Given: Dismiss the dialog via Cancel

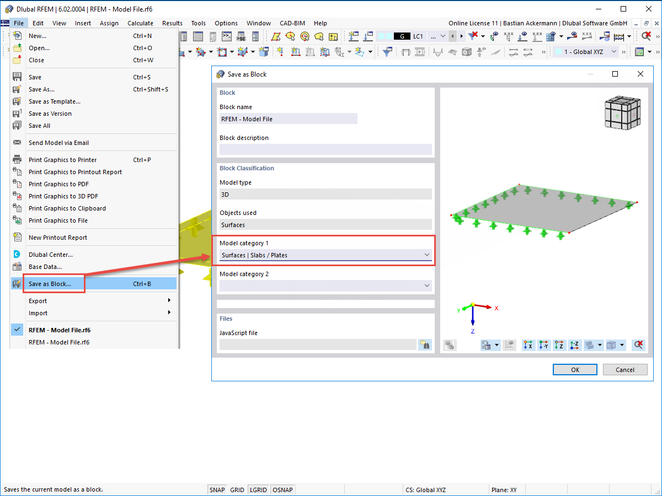Looking at the screenshot, I should coord(625,369).
